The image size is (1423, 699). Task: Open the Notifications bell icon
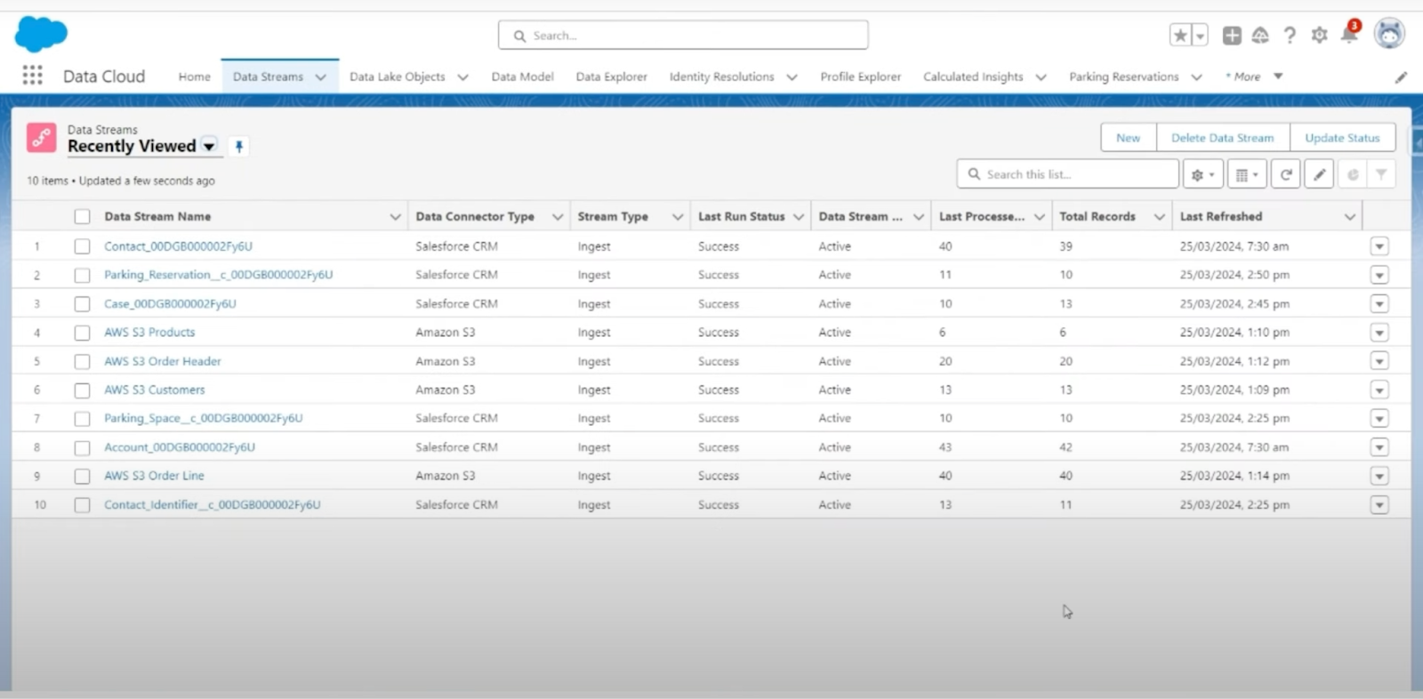pos(1349,35)
